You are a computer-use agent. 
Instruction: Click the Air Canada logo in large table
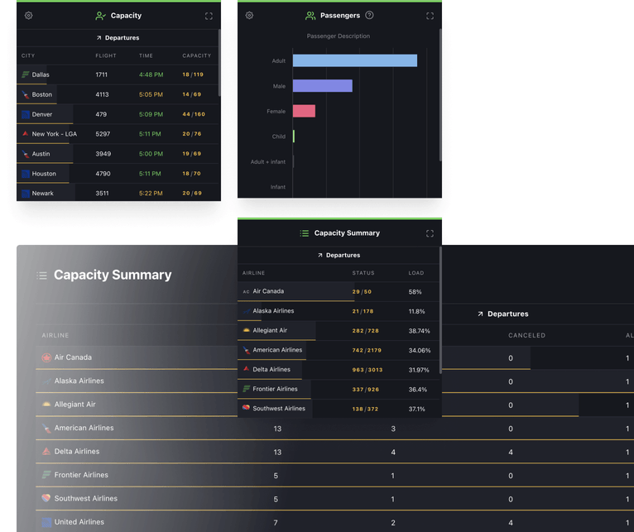(46, 357)
